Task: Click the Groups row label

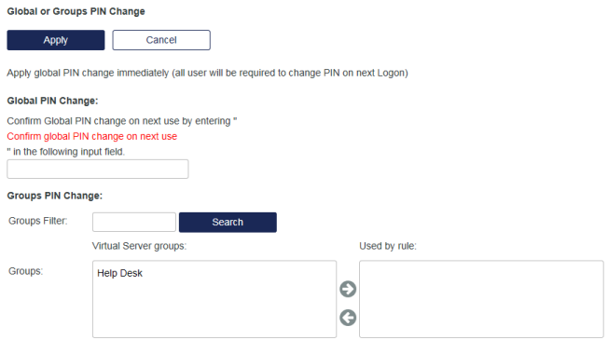Action: (x=25, y=271)
